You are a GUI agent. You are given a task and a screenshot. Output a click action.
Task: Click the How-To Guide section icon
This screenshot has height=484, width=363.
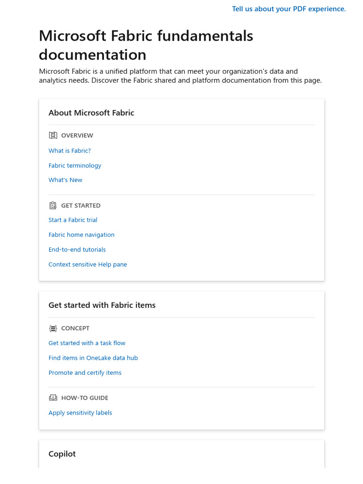tap(53, 398)
